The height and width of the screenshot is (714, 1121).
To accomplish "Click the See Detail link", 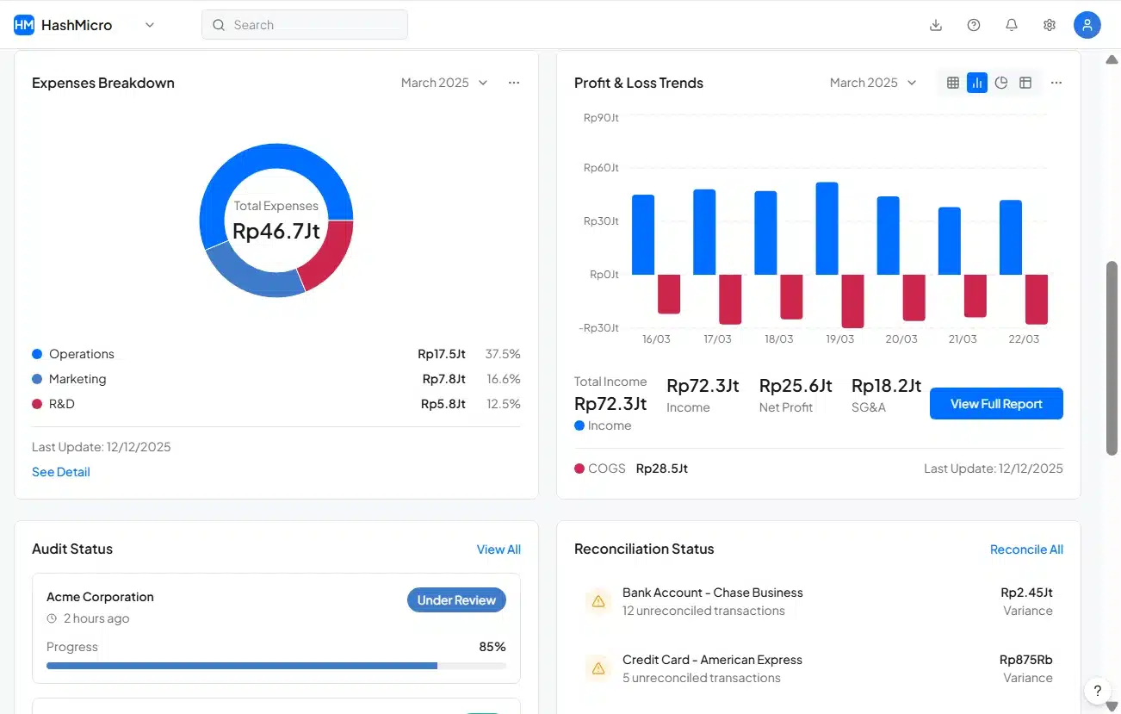I will (x=61, y=472).
